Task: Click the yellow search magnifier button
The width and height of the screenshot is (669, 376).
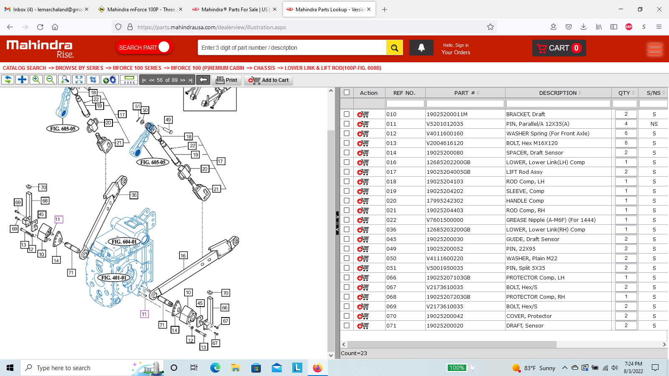Action: (395, 48)
